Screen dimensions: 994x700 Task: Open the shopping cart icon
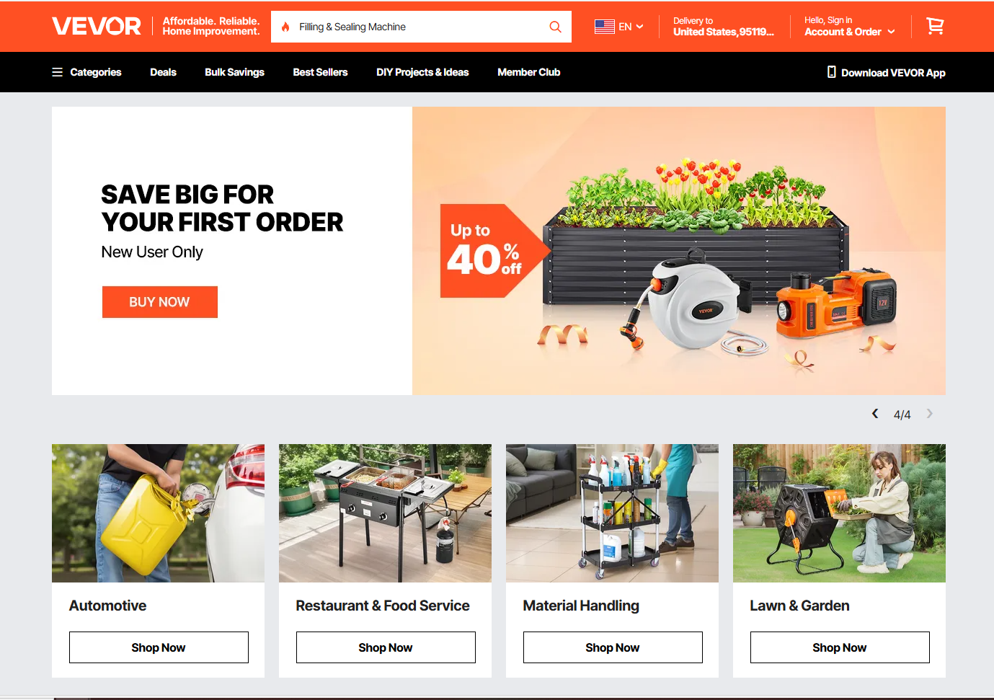(935, 27)
